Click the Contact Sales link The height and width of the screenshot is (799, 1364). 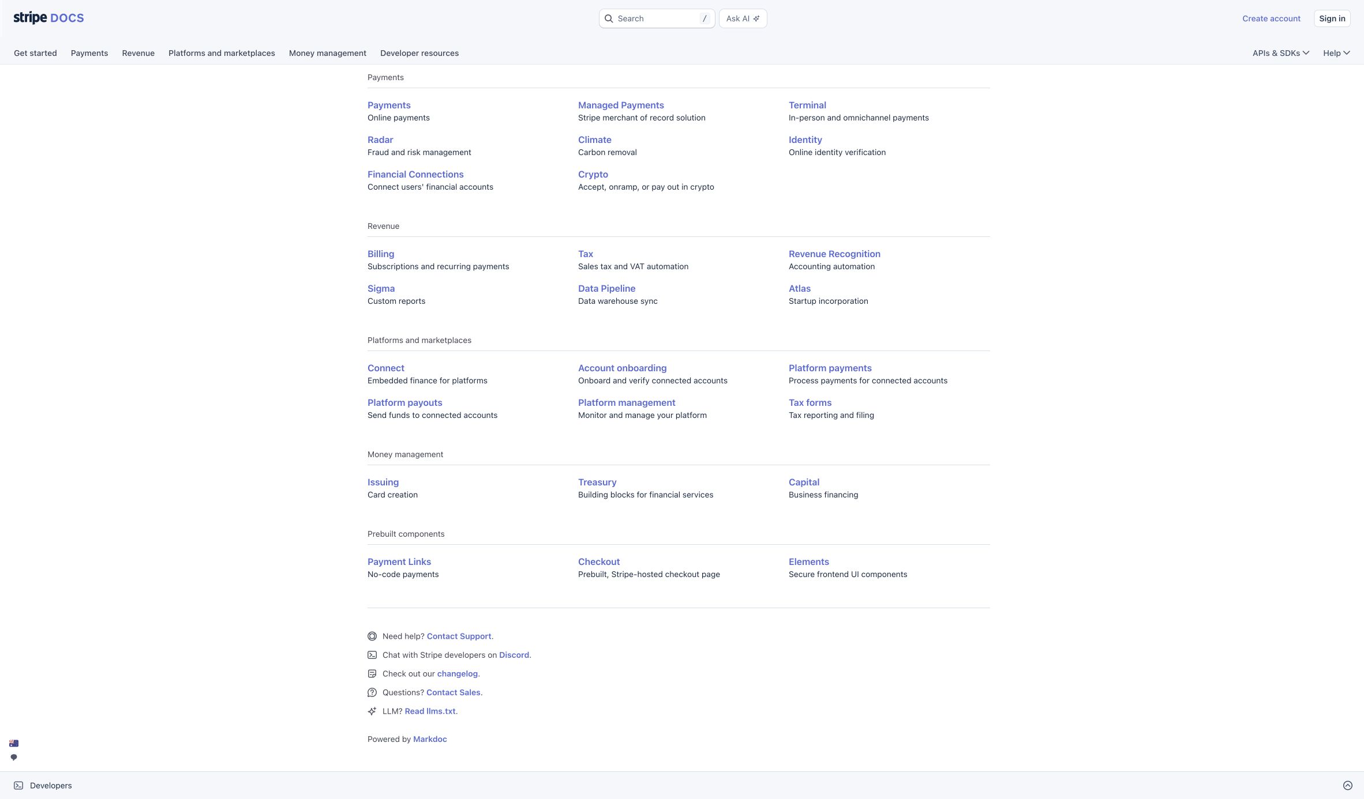(x=453, y=692)
